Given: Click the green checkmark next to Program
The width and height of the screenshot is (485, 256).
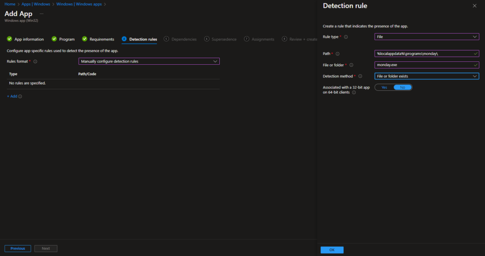Looking at the screenshot, I should [x=54, y=39].
